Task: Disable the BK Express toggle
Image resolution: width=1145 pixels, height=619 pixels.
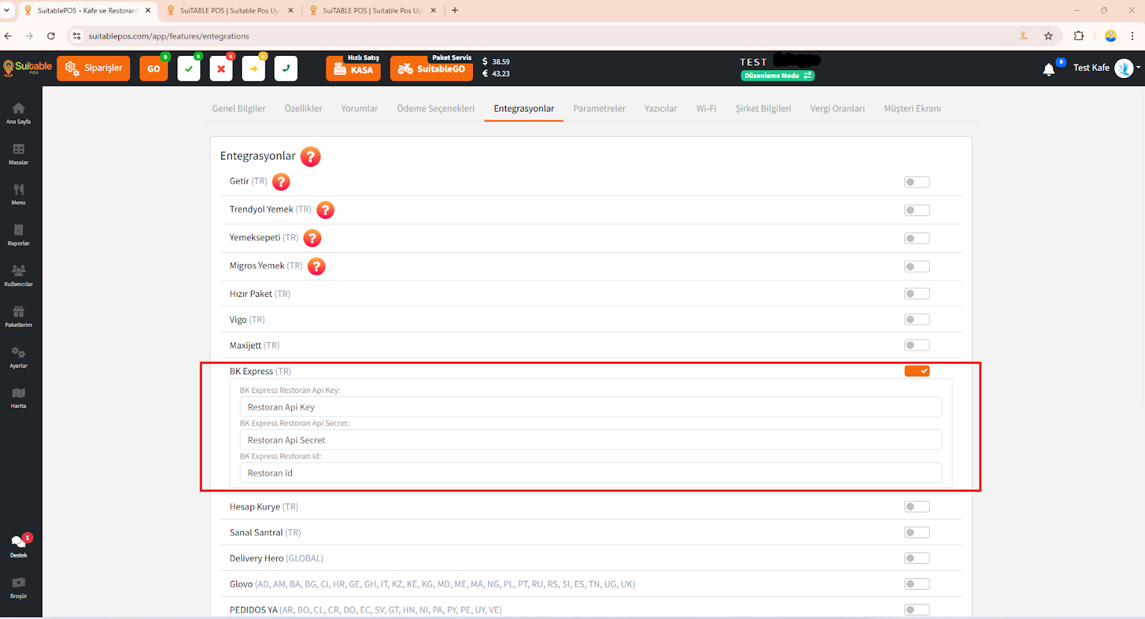Action: coord(917,371)
